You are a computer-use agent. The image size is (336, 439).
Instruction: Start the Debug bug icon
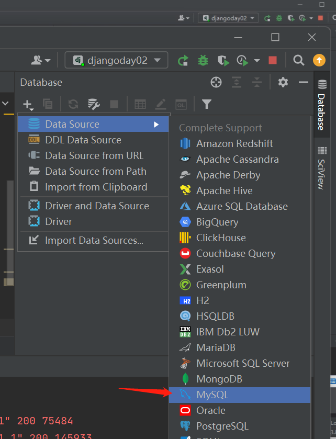[x=203, y=60]
